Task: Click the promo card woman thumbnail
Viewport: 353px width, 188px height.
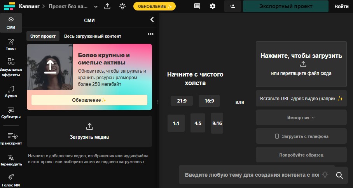Action: (x=50, y=67)
